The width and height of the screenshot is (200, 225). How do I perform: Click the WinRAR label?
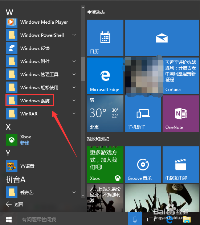point(29,114)
